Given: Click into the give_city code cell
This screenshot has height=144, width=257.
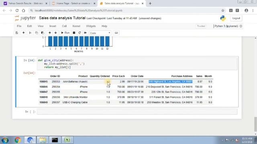Looking at the screenshot, I should (x=137, y=64).
